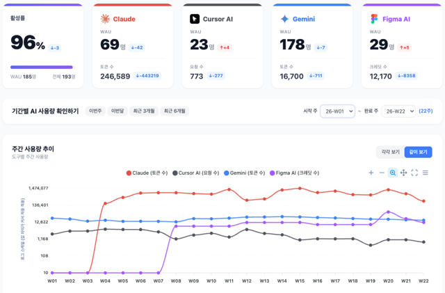Click the Claude WAU -42 change badge
Screen dimensions: 445x293
tap(137, 47)
